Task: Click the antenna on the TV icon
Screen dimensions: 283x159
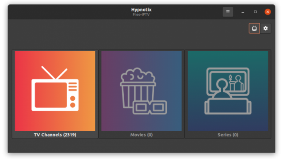Action: click(x=54, y=72)
